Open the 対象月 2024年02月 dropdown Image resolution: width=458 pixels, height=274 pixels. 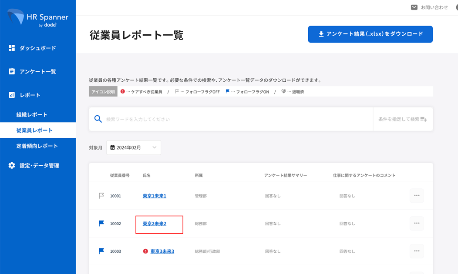tap(134, 148)
